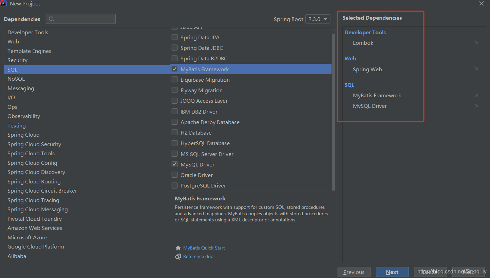The image size is (490, 278).
Task: Click the IntelliJ IDEA logo in title bar
Action: point(4,4)
